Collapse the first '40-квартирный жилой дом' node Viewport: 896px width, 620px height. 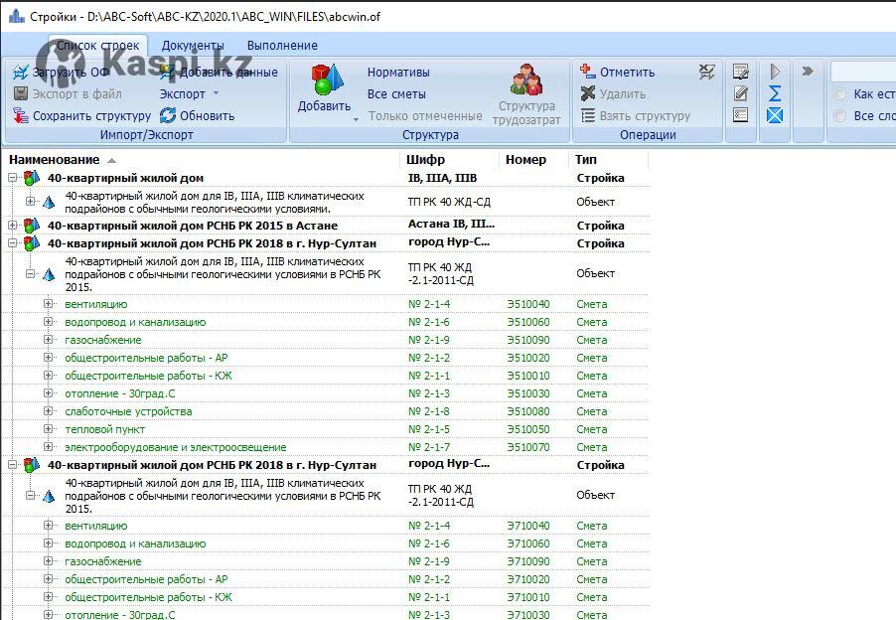(13, 179)
